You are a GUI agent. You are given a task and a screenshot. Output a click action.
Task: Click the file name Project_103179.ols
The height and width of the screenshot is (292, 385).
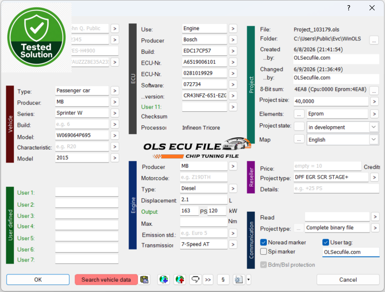[x=316, y=30]
